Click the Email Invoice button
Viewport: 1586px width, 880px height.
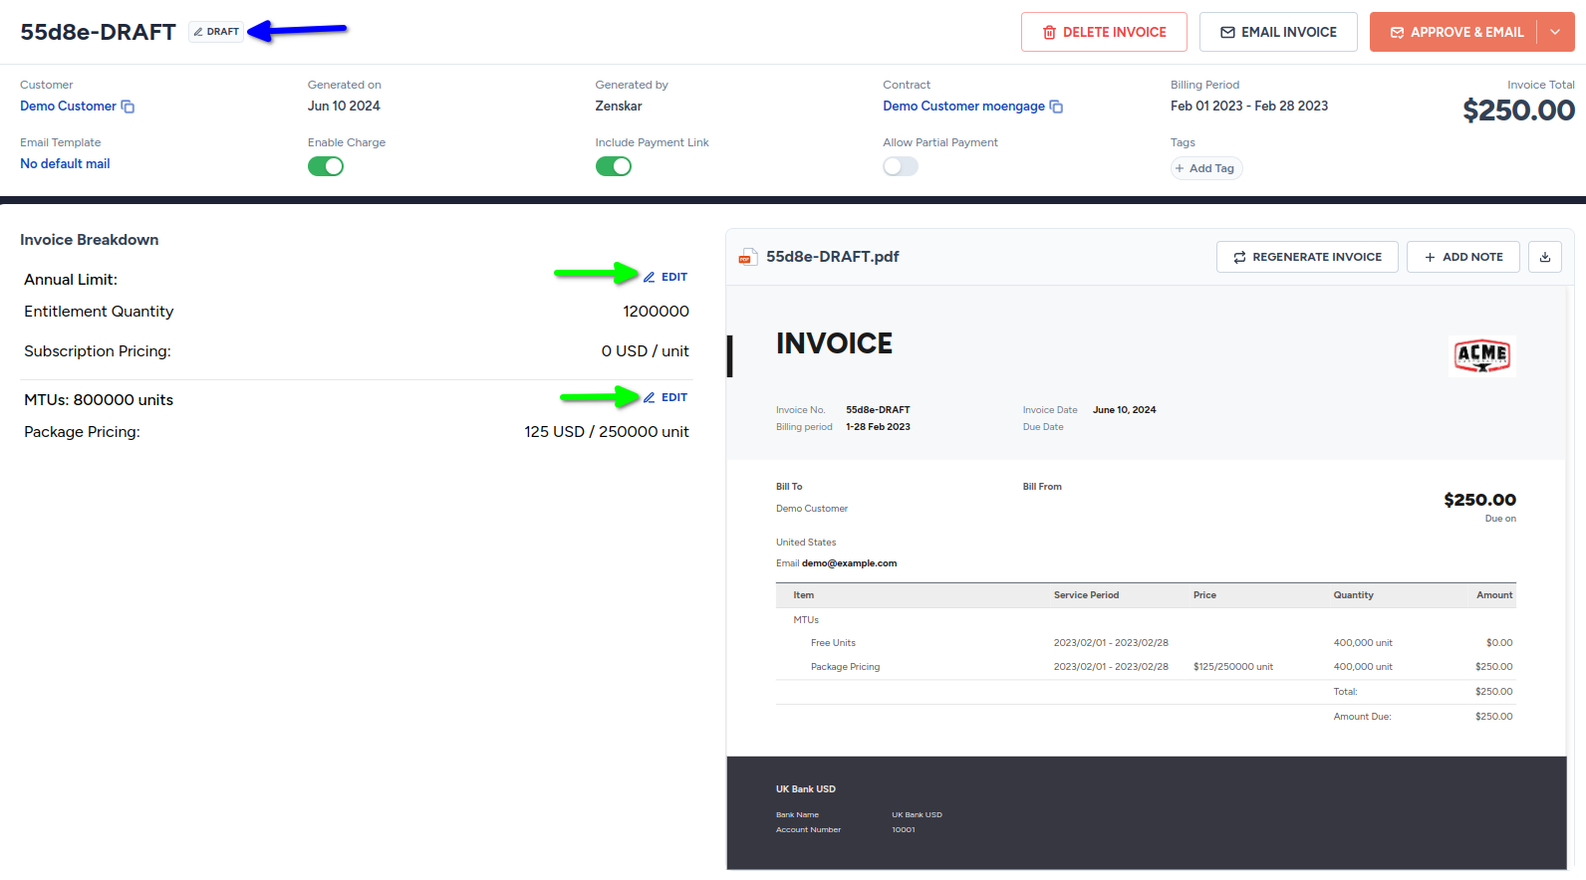click(x=1278, y=32)
